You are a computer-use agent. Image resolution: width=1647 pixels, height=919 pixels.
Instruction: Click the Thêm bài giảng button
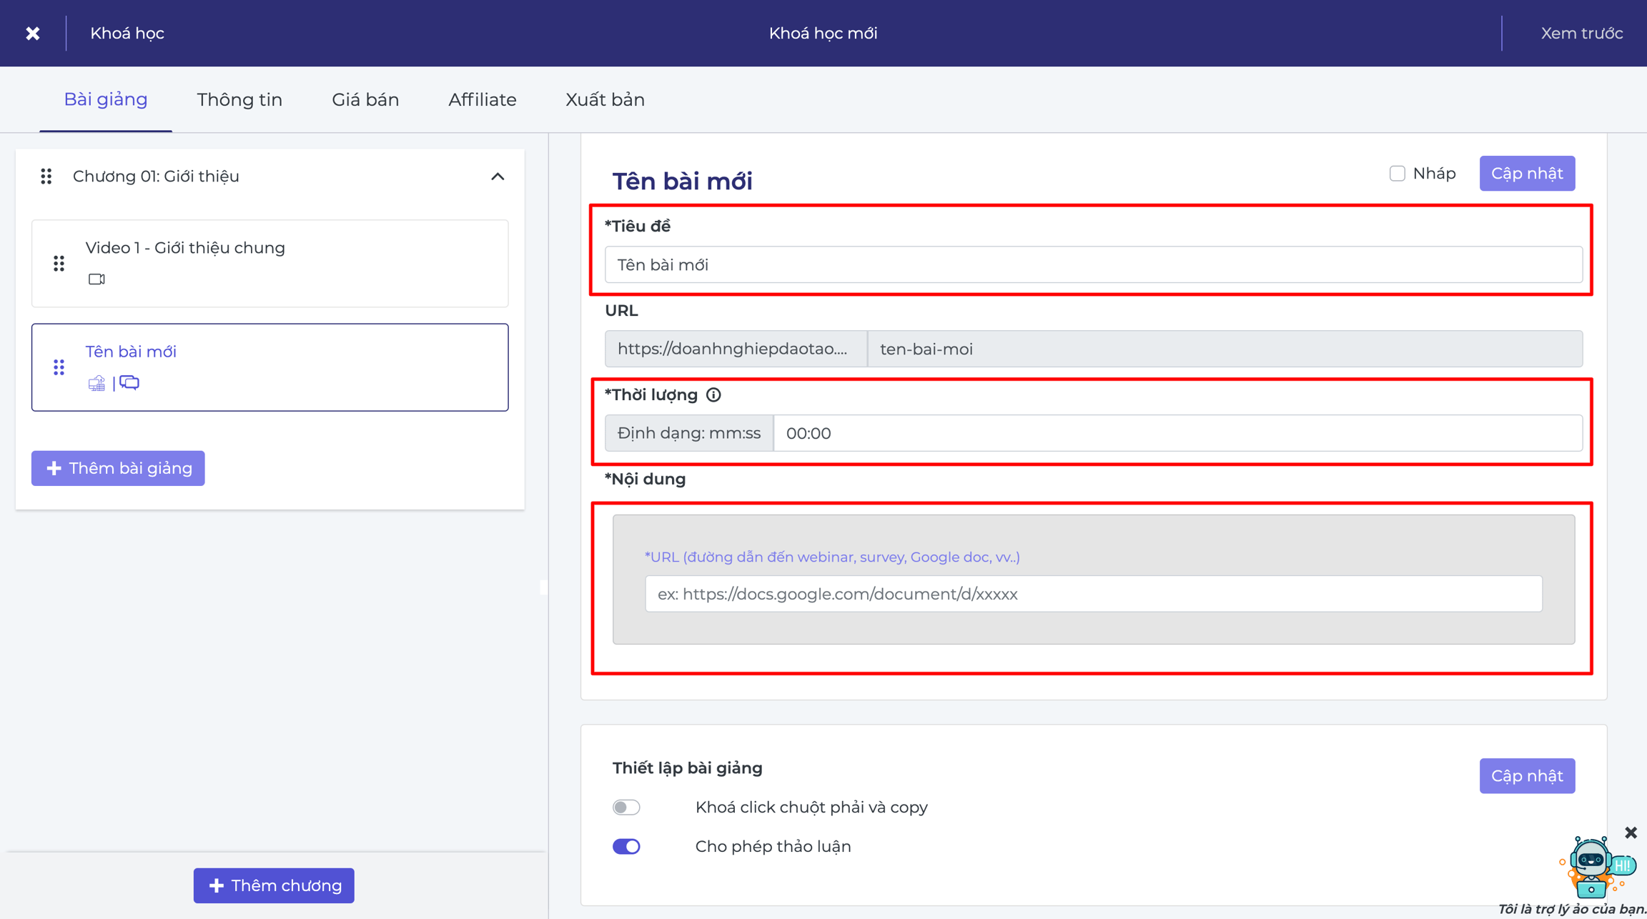pyautogui.click(x=118, y=468)
